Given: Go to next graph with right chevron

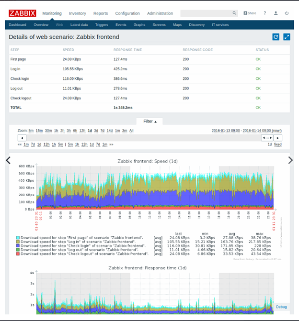Looking at the screenshot, I should (290, 160).
